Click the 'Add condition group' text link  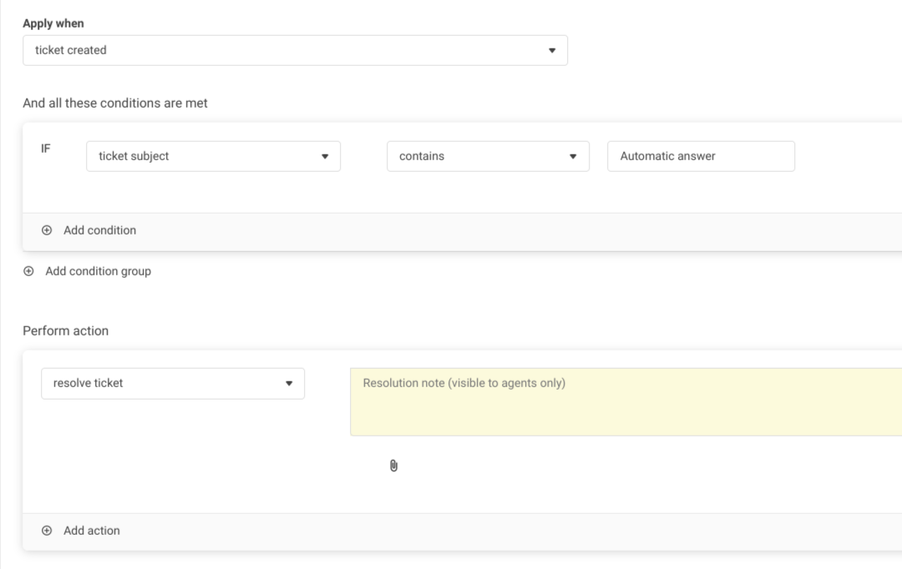[x=98, y=271]
